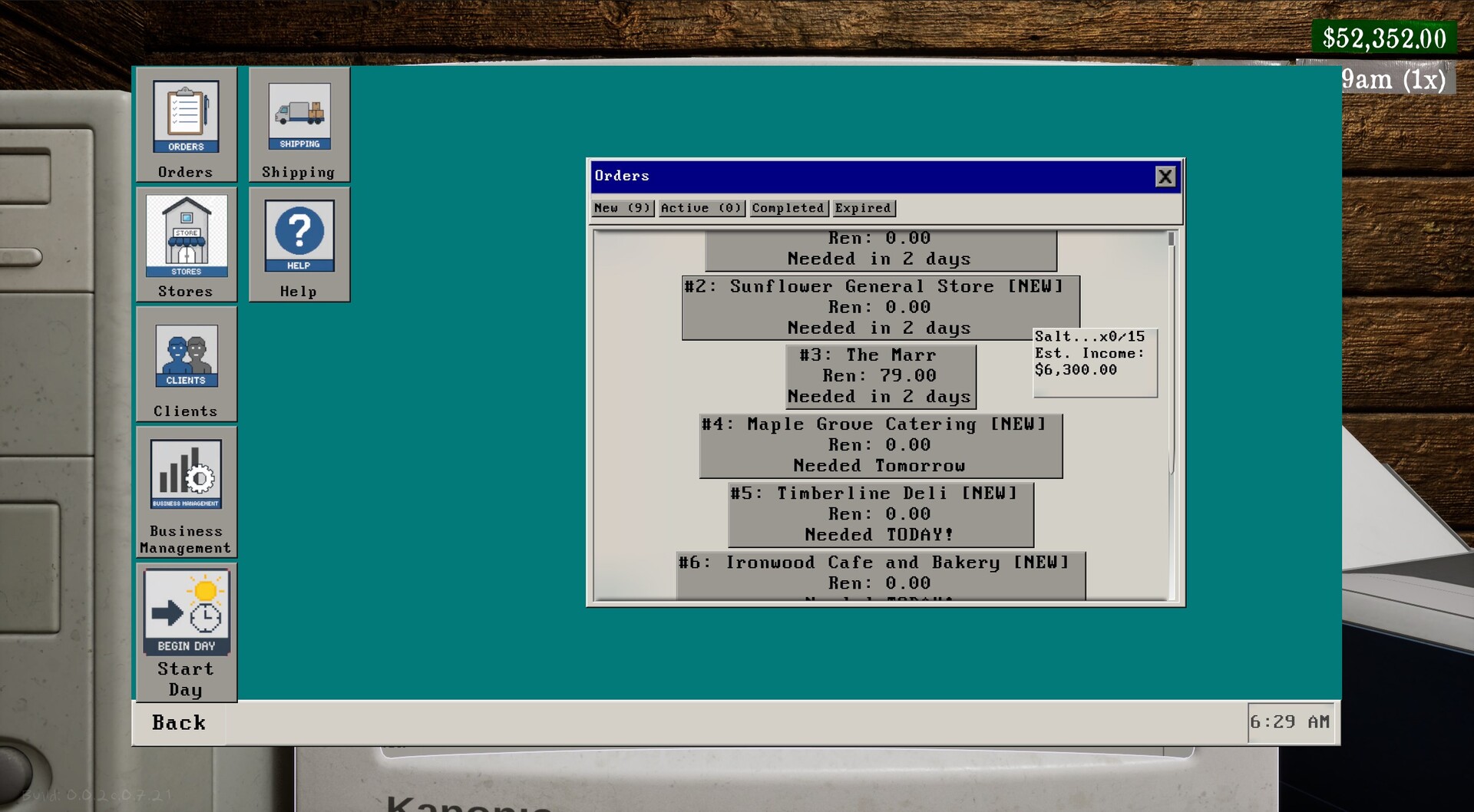The height and width of the screenshot is (812, 1474).
Task: Click the Help question mark icon
Action: tap(299, 235)
